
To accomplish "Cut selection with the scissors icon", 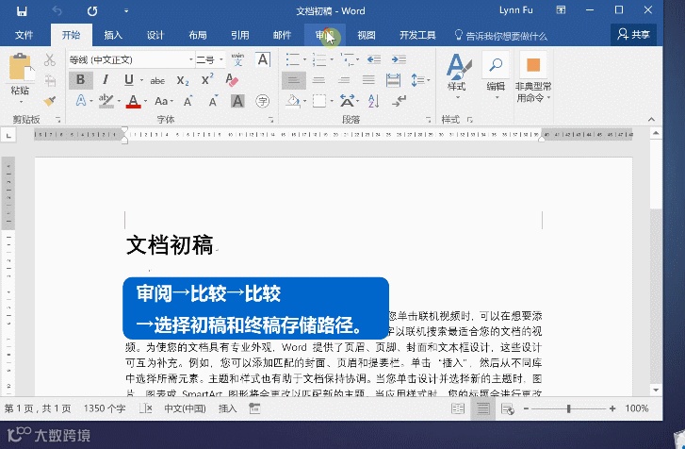I will coord(49,59).
